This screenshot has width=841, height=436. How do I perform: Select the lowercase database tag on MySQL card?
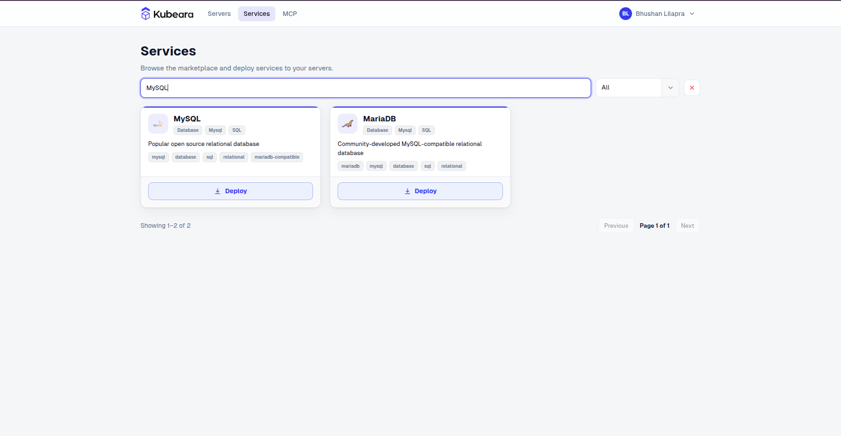(x=186, y=157)
